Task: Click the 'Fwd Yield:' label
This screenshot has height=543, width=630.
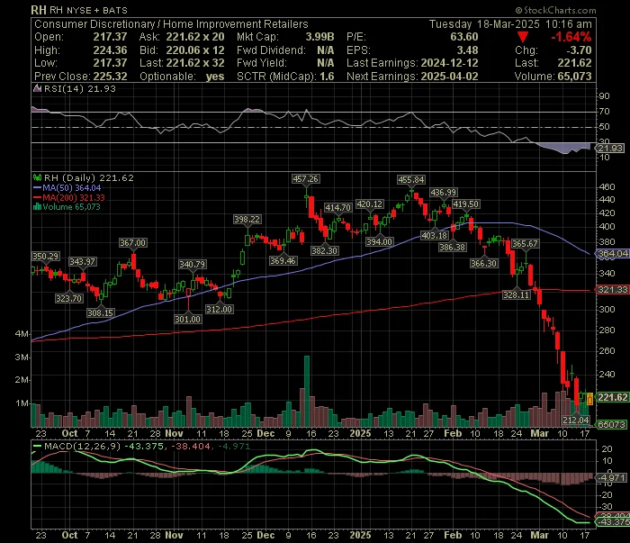Action: click(x=262, y=63)
